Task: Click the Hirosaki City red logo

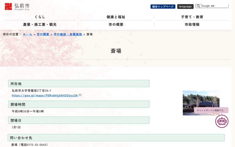Action: (x=8, y=6)
